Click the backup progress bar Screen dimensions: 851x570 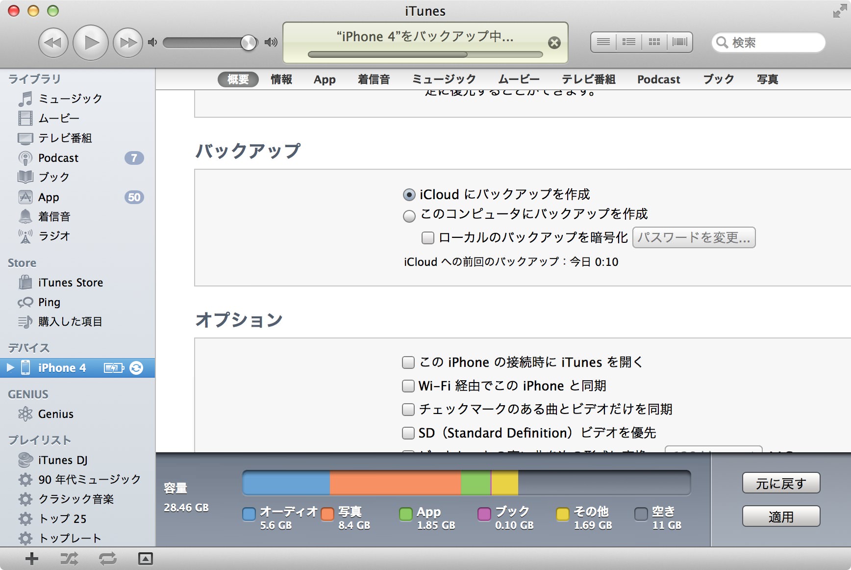425,54
